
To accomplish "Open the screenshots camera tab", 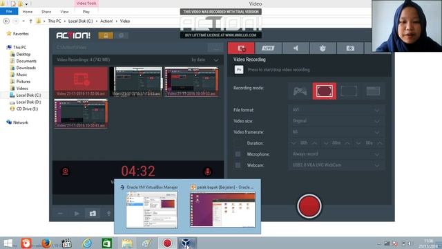I will pos(350,48).
